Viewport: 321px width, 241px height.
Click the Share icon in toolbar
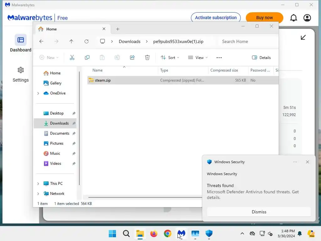132,58
